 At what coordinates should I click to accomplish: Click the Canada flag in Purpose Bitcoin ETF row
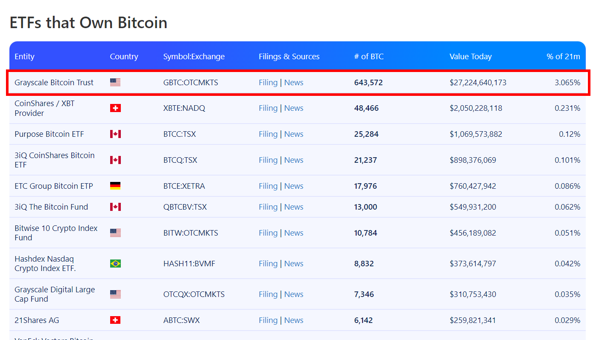(115, 134)
